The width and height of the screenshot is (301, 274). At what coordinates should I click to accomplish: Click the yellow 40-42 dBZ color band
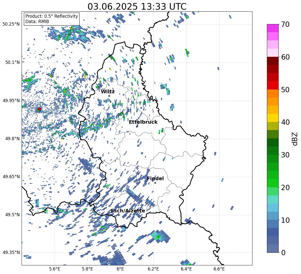pos(273,118)
